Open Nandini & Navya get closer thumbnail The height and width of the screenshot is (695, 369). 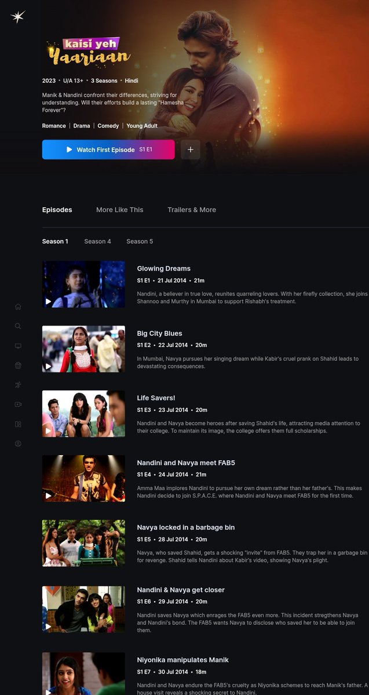pos(83,609)
